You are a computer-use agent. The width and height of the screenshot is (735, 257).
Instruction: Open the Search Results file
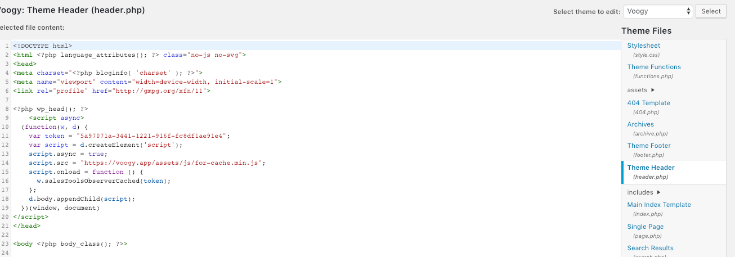click(650, 248)
